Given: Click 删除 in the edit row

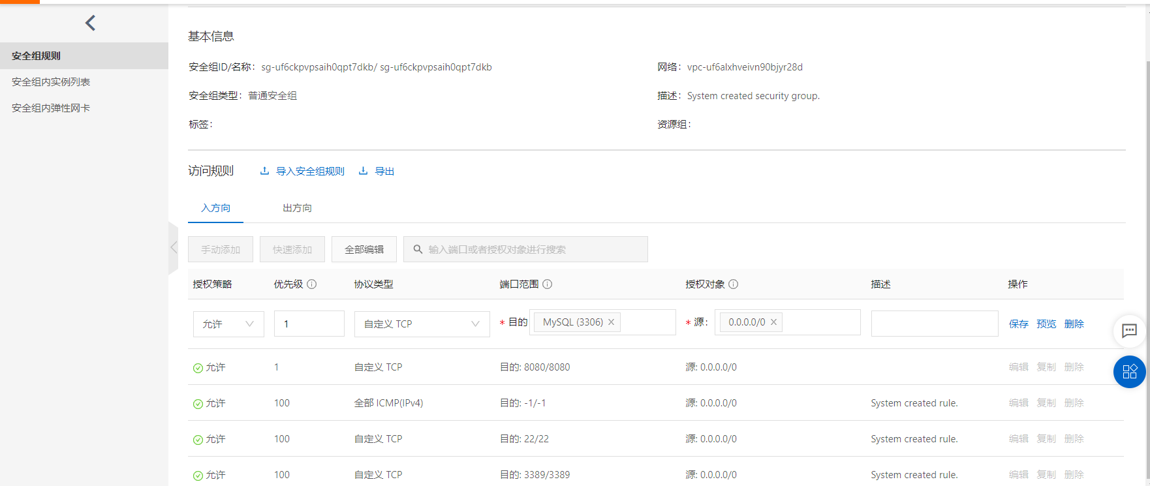Looking at the screenshot, I should click(1074, 324).
